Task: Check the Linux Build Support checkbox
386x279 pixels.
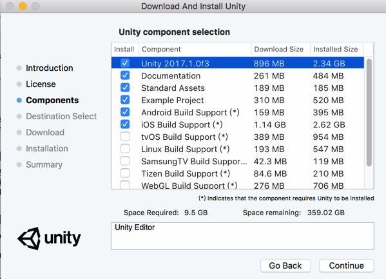Action: (x=125, y=149)
